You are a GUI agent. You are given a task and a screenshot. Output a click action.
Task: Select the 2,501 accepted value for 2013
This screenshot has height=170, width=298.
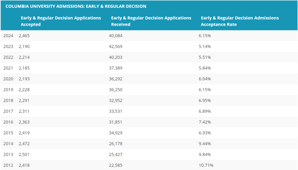pos(24,154)
